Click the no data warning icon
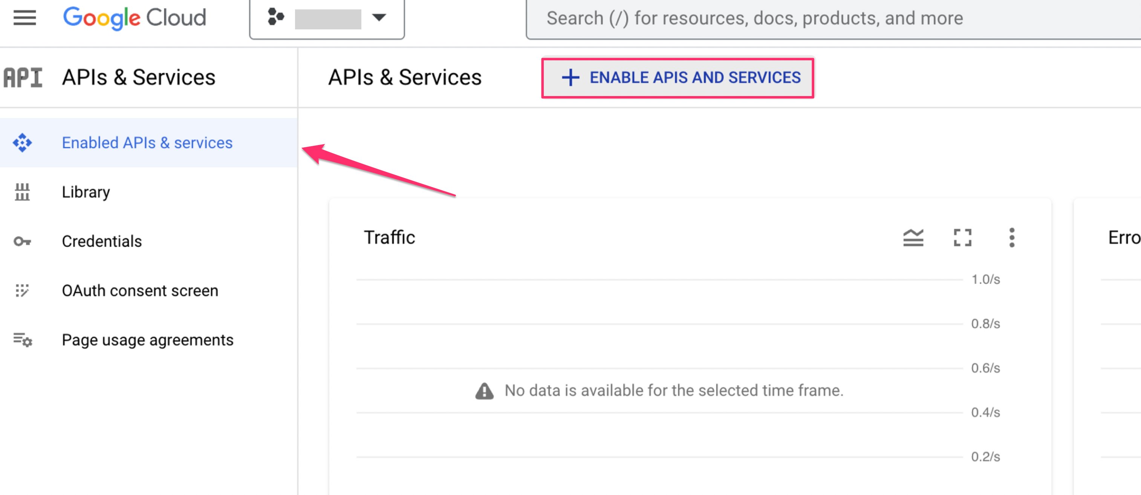The image size is (1141, 495). (x=484, y=391)
